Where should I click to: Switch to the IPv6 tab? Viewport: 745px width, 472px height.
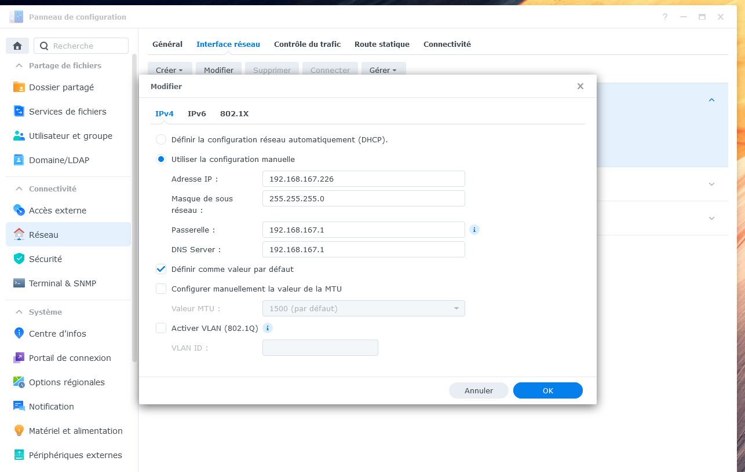point(196,113)
